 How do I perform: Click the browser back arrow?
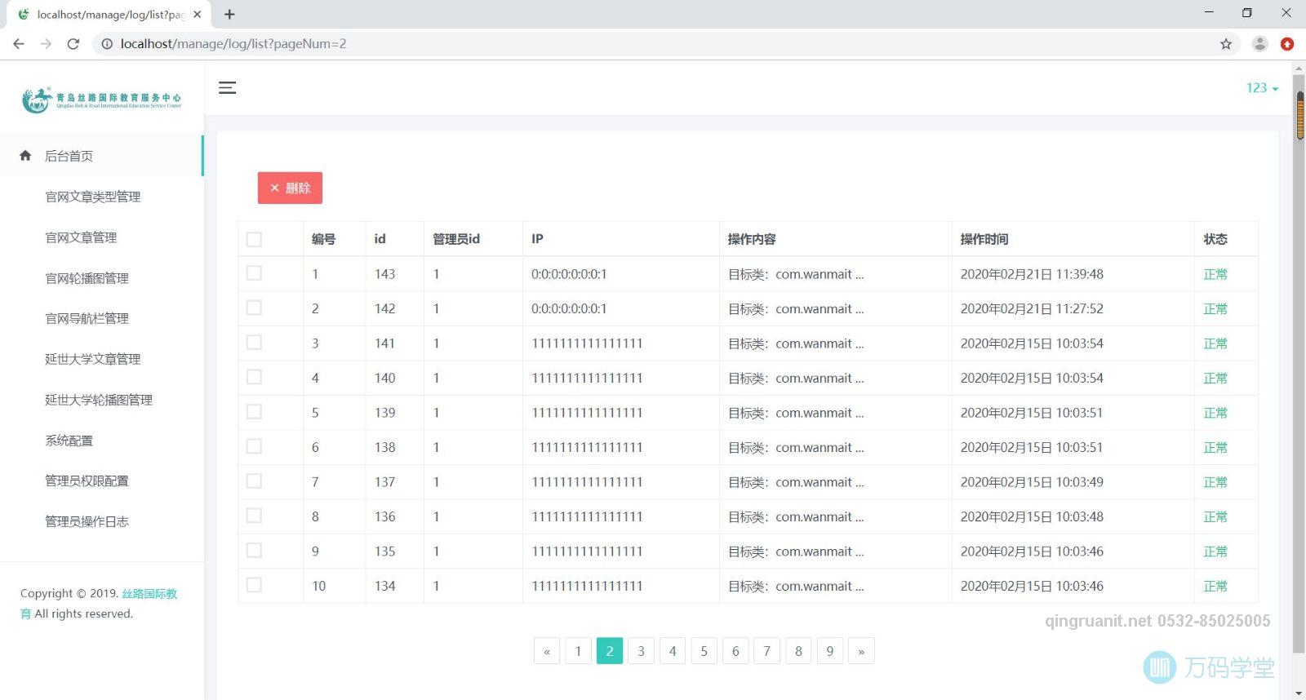(18, 44)
